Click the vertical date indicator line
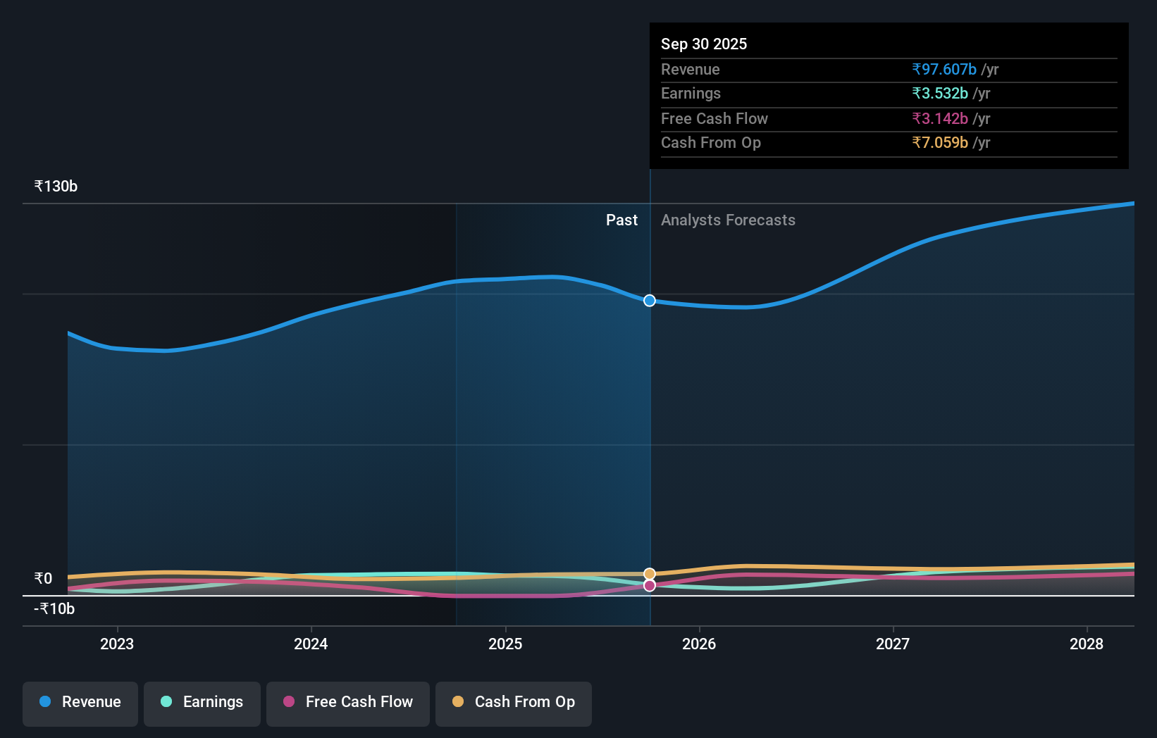Screen dimensions: 1157x738 click(649, 423)
